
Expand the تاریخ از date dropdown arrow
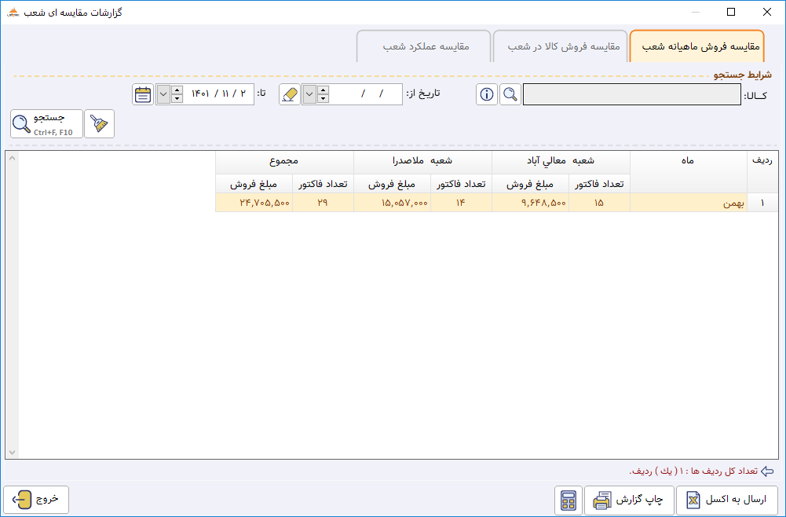click(x=310, y=94)
